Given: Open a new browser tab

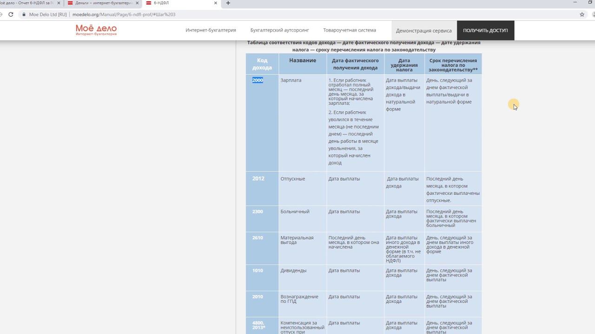Looking at the screenshot, I should pyautogui.click(x=228, y=3).
